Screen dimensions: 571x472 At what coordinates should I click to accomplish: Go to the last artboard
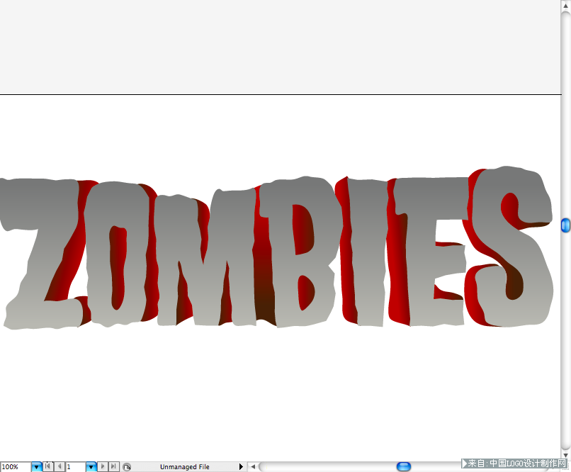click(x=114, y=466)
